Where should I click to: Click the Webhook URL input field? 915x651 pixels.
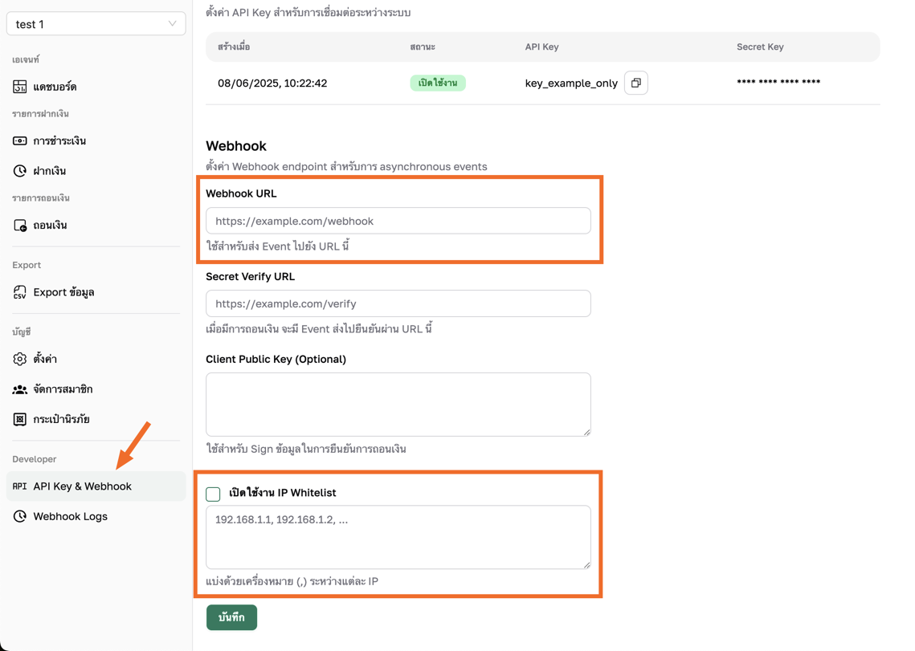398,221
